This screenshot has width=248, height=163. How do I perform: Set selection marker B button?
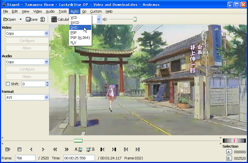tap(90, 149)
